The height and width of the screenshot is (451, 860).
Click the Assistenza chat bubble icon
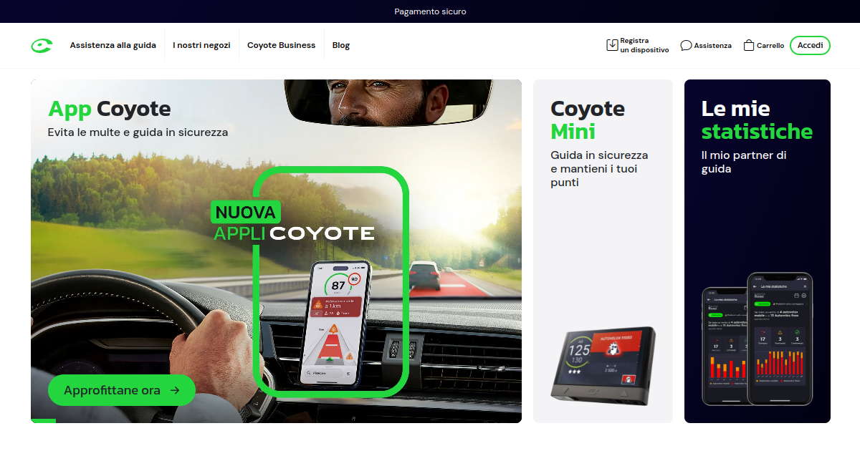click(x=686, y=45)
